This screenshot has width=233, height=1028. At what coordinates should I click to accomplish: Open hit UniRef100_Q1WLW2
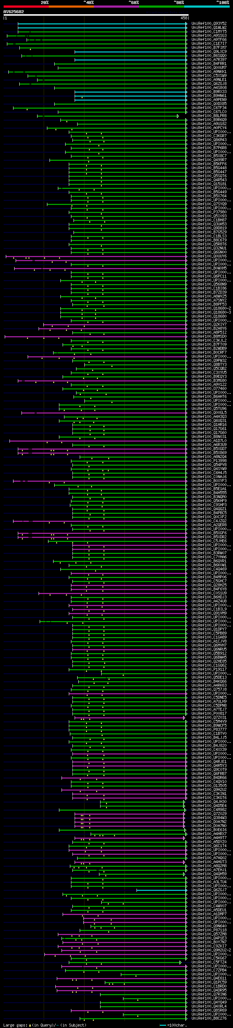(x=209, y=28)
